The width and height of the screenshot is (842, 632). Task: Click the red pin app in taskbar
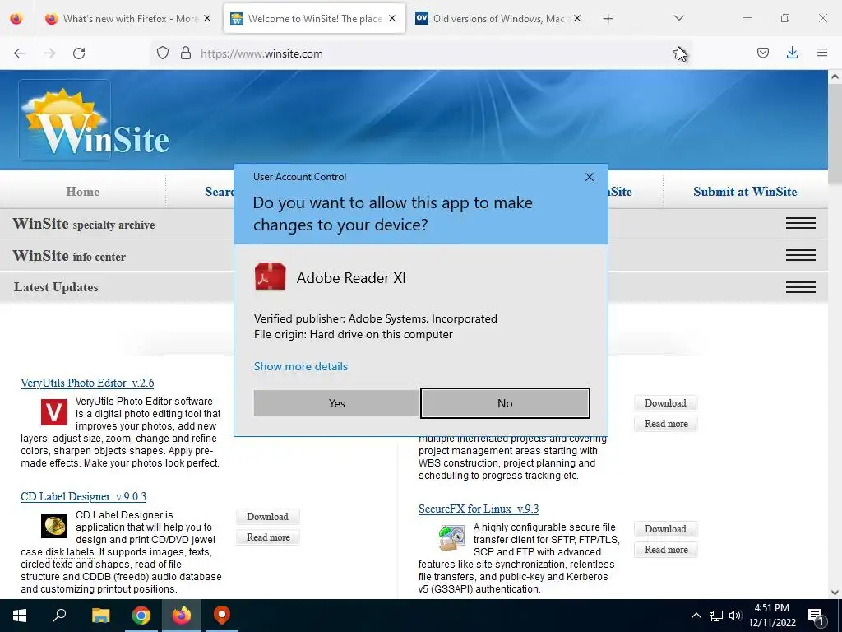pyautogui.click(x=222, y=616)
